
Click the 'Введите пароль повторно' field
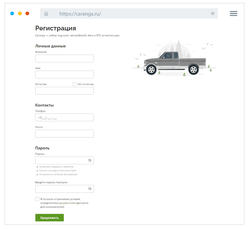pos(61,189)
